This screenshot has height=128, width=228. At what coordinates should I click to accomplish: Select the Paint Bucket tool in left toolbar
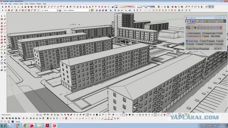[1, 19]
